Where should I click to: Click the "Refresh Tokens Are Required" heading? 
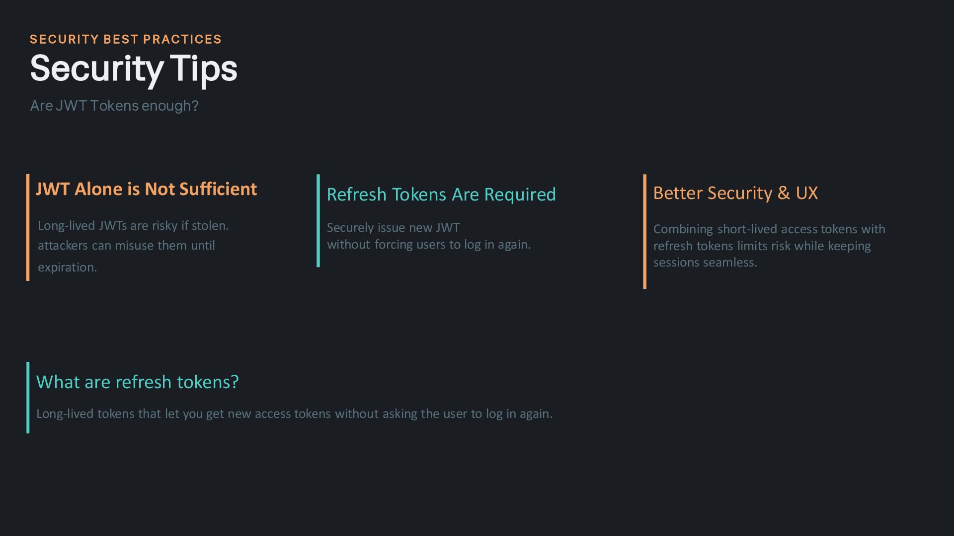point(441,195)
